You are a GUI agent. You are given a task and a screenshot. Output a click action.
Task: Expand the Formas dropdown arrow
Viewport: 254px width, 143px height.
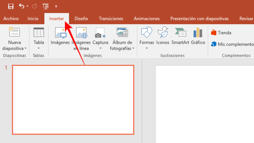[x=147, y=48]
